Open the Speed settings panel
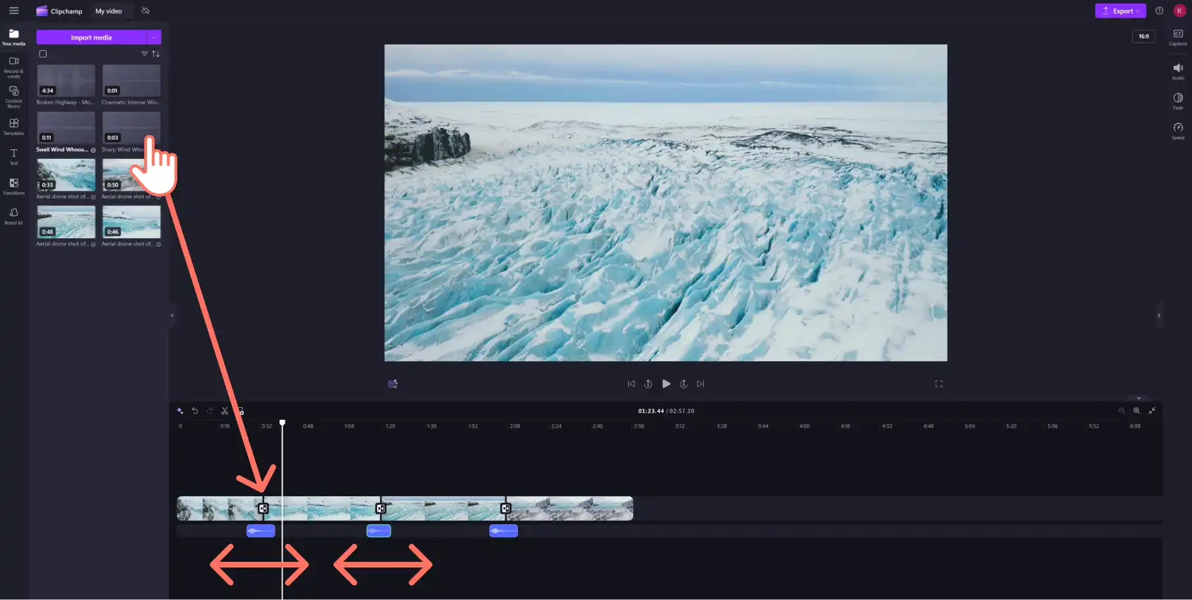This screenshot has width=1192, height=600. (x=1178, y=131)
